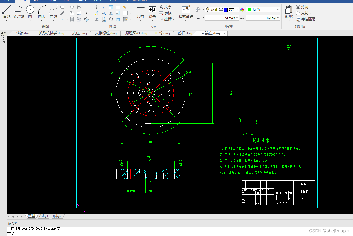Select the 多段线 (Polyline) tool

click(19, 12)
